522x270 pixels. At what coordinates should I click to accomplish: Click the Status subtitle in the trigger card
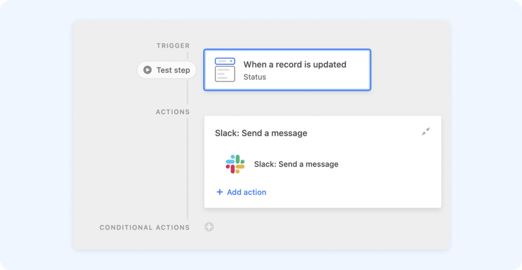[x=255, y=77]
